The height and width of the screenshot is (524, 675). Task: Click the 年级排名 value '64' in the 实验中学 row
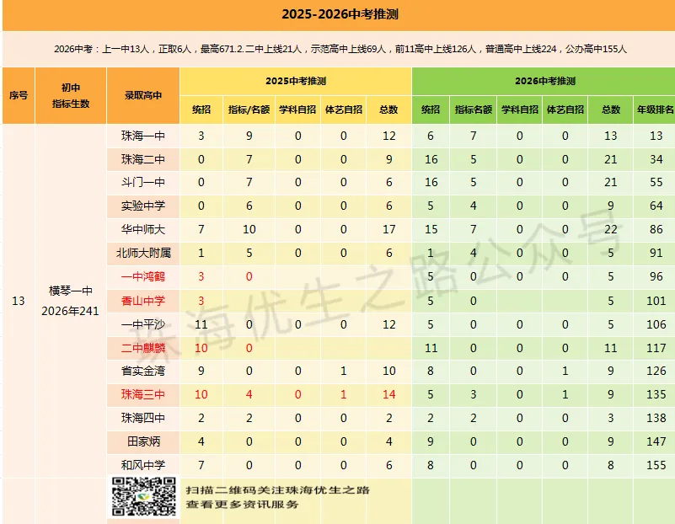[x=656, y=206]
